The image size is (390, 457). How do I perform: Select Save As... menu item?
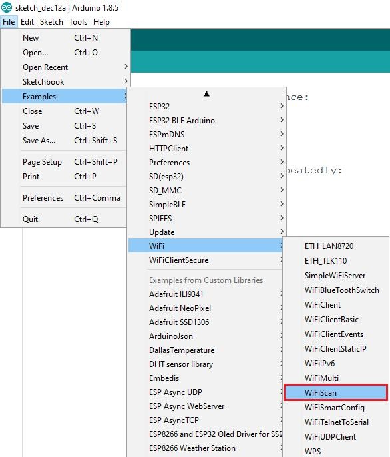(65, 140)
